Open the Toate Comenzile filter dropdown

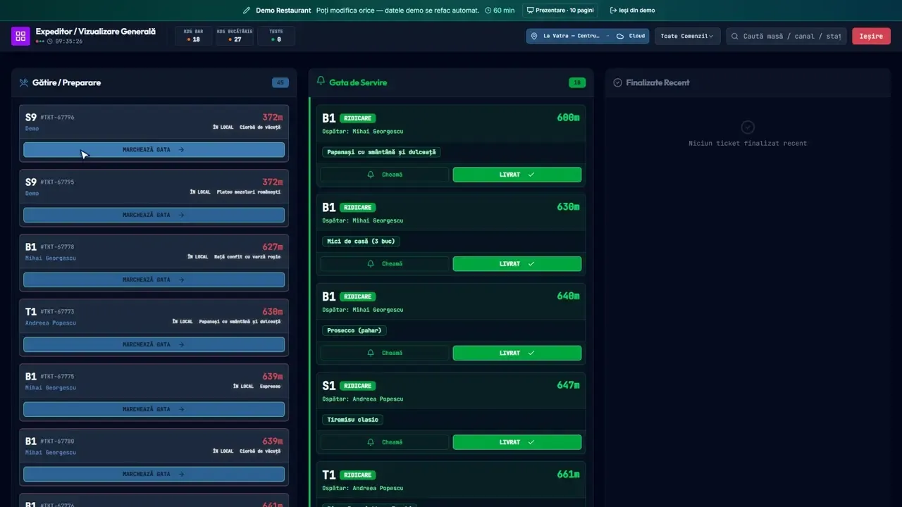687,36
